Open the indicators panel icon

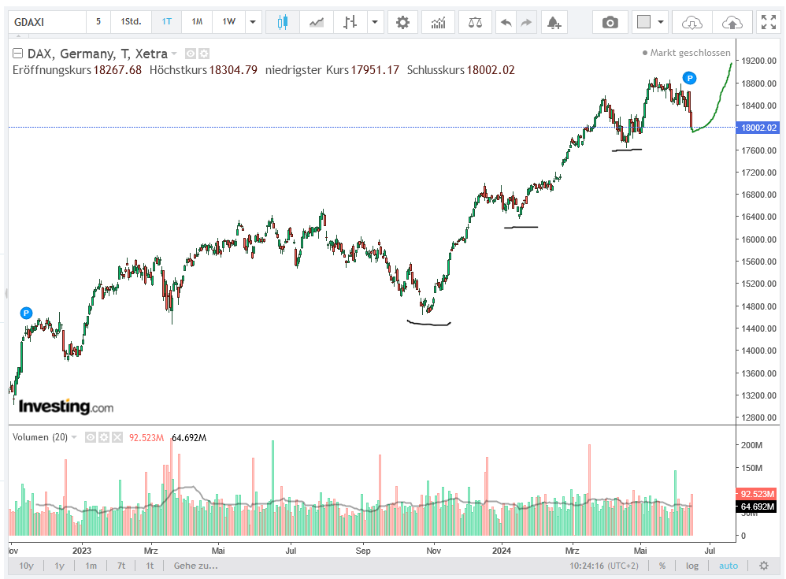coord(438,22)
